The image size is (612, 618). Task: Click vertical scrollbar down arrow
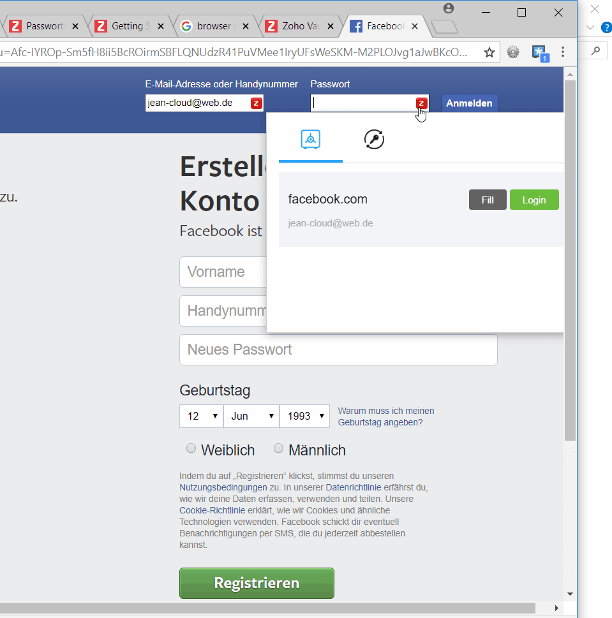pyautogui.click(x=571, y=594)
